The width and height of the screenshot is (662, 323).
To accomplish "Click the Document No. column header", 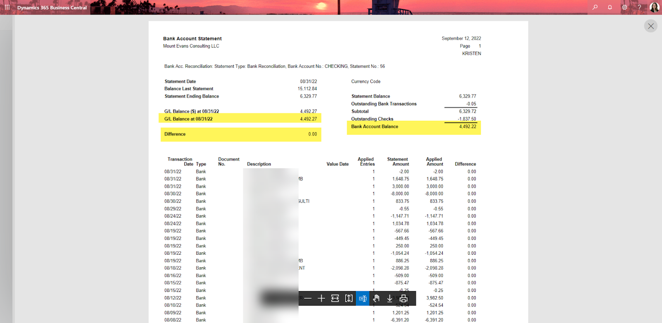I will point(229,162).
